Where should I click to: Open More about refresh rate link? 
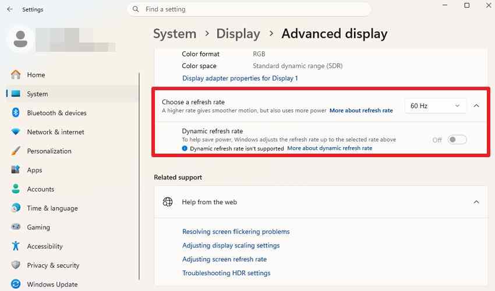pyautogui.click(x=361, y=111)
